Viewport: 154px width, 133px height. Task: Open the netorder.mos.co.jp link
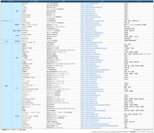coord(91,128)
